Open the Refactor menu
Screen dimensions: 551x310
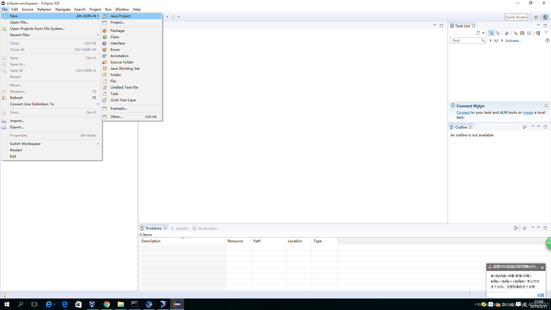pyautogui.click(x=44, y=9)
